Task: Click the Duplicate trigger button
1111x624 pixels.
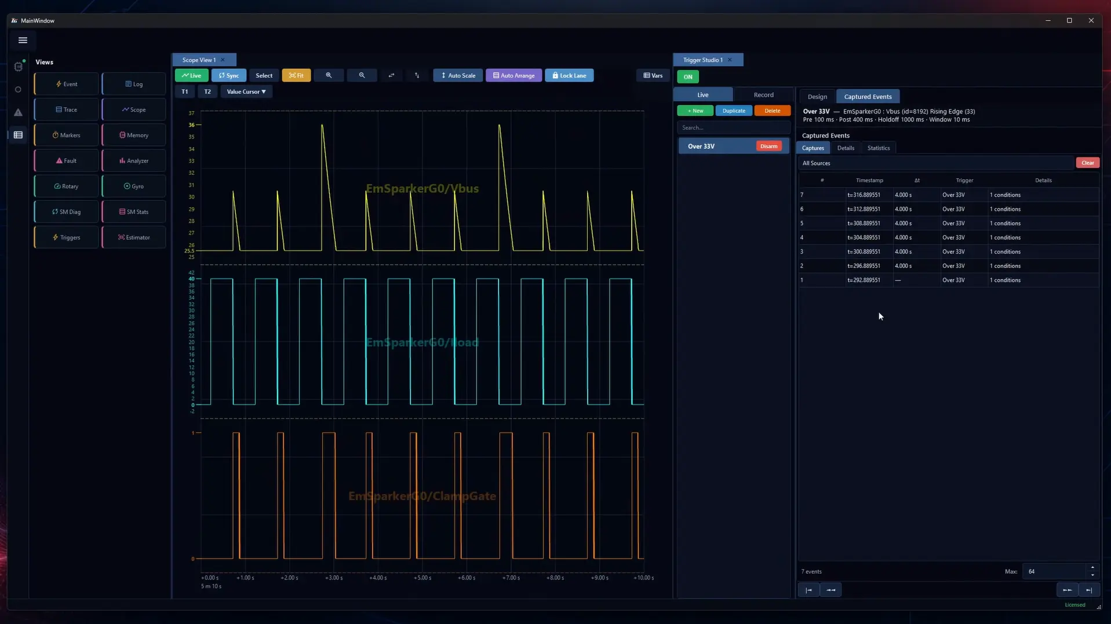Action: pos(734,111)
